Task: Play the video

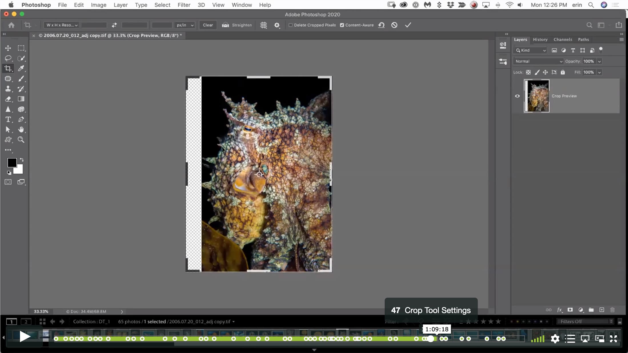Action: pyautogui.click(x=25, y=337)
